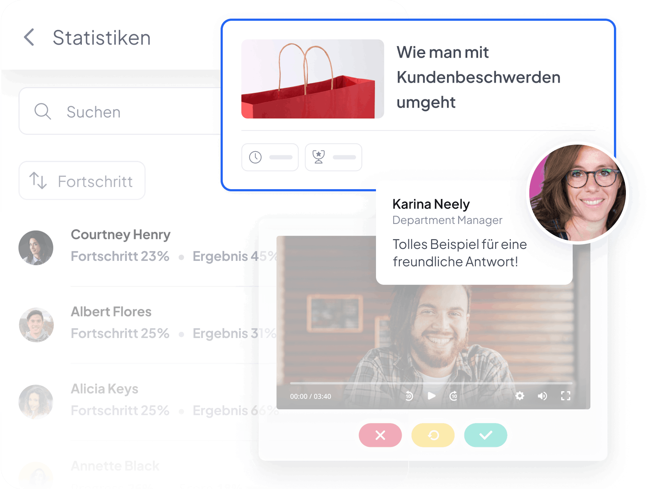Viewport: 652px width, 489px height.
Task: Play the video
Action: tap(431, 396)
